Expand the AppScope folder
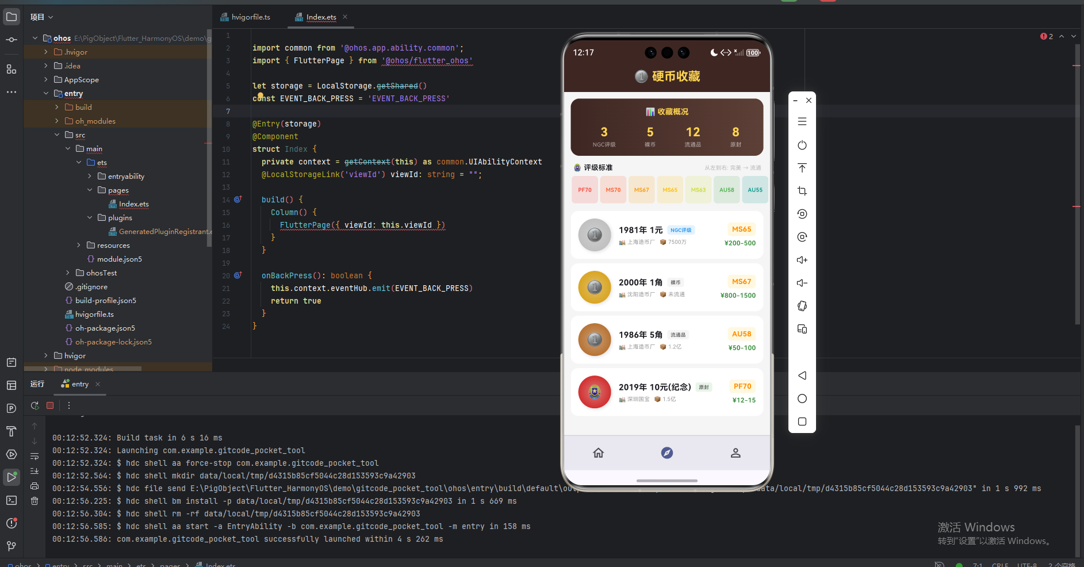Screen dimensions: 1084x567 click(x=46, y=79)
